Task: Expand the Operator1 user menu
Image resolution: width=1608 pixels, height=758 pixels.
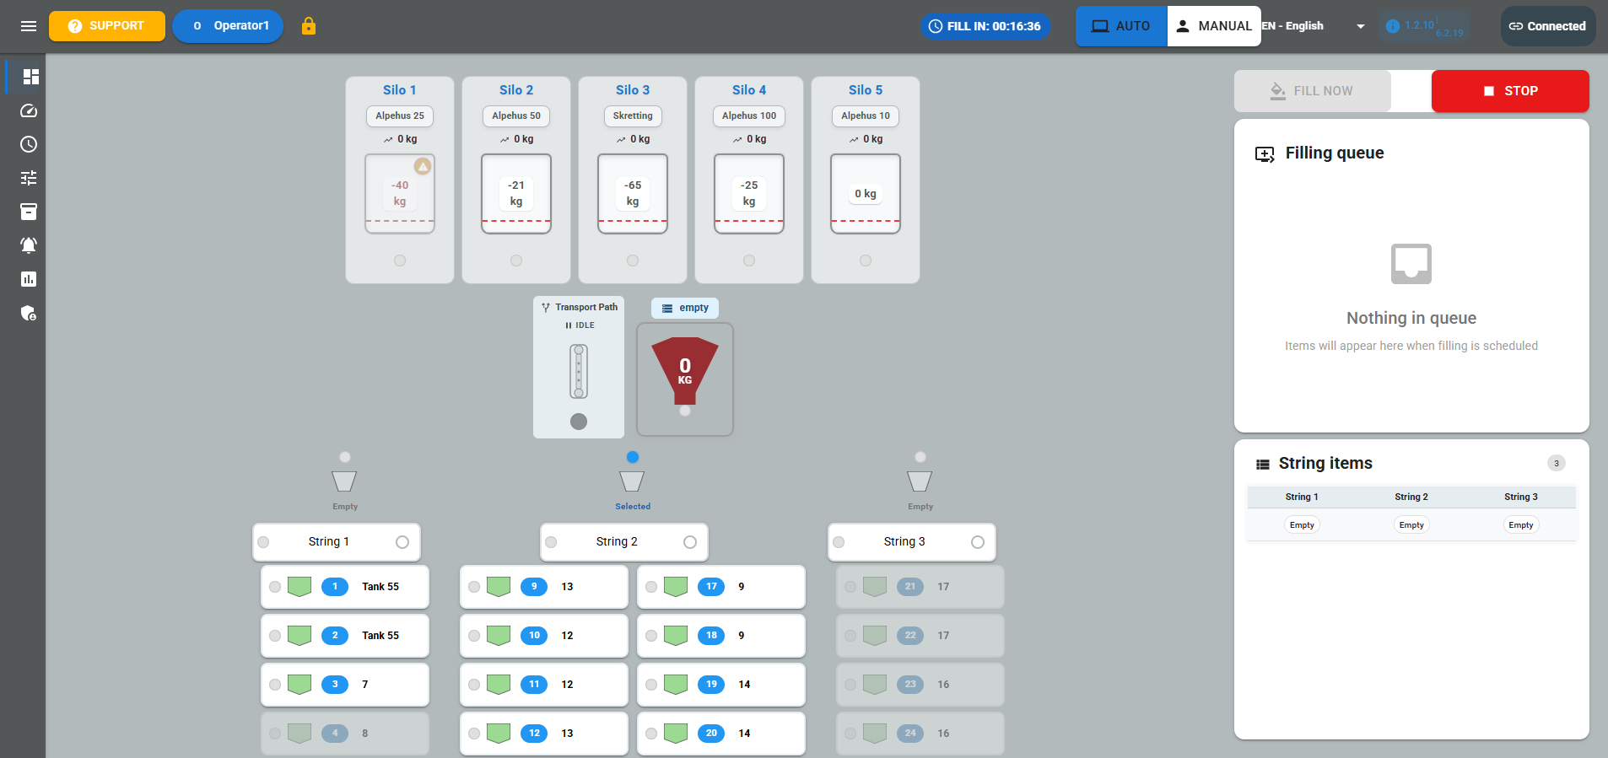Action: [228, 26]
